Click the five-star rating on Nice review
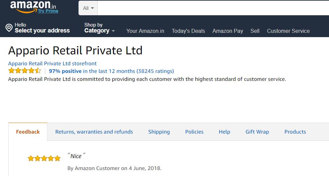 (44, 158)
